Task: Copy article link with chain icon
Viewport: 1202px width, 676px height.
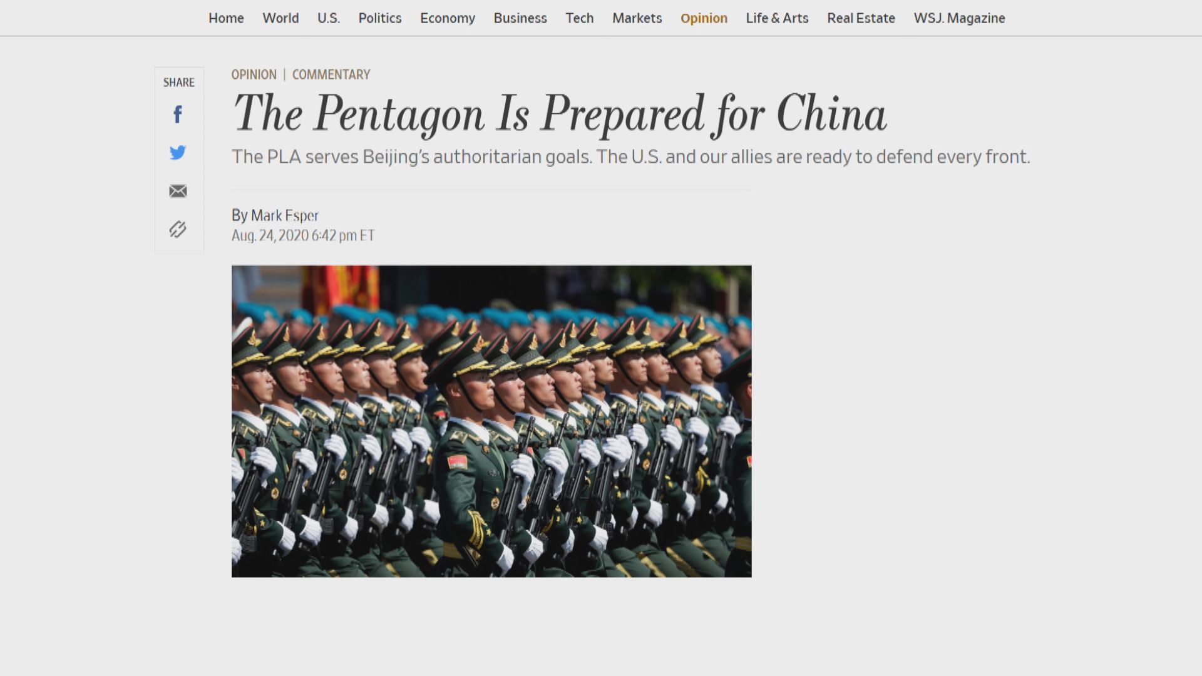Action: tap(178, 229)
